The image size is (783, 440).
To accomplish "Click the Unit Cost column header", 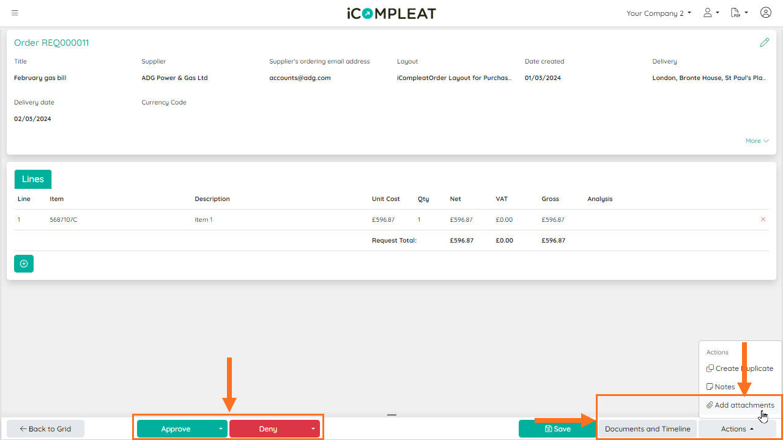I will pyautogui.click(x=386, y=199).
